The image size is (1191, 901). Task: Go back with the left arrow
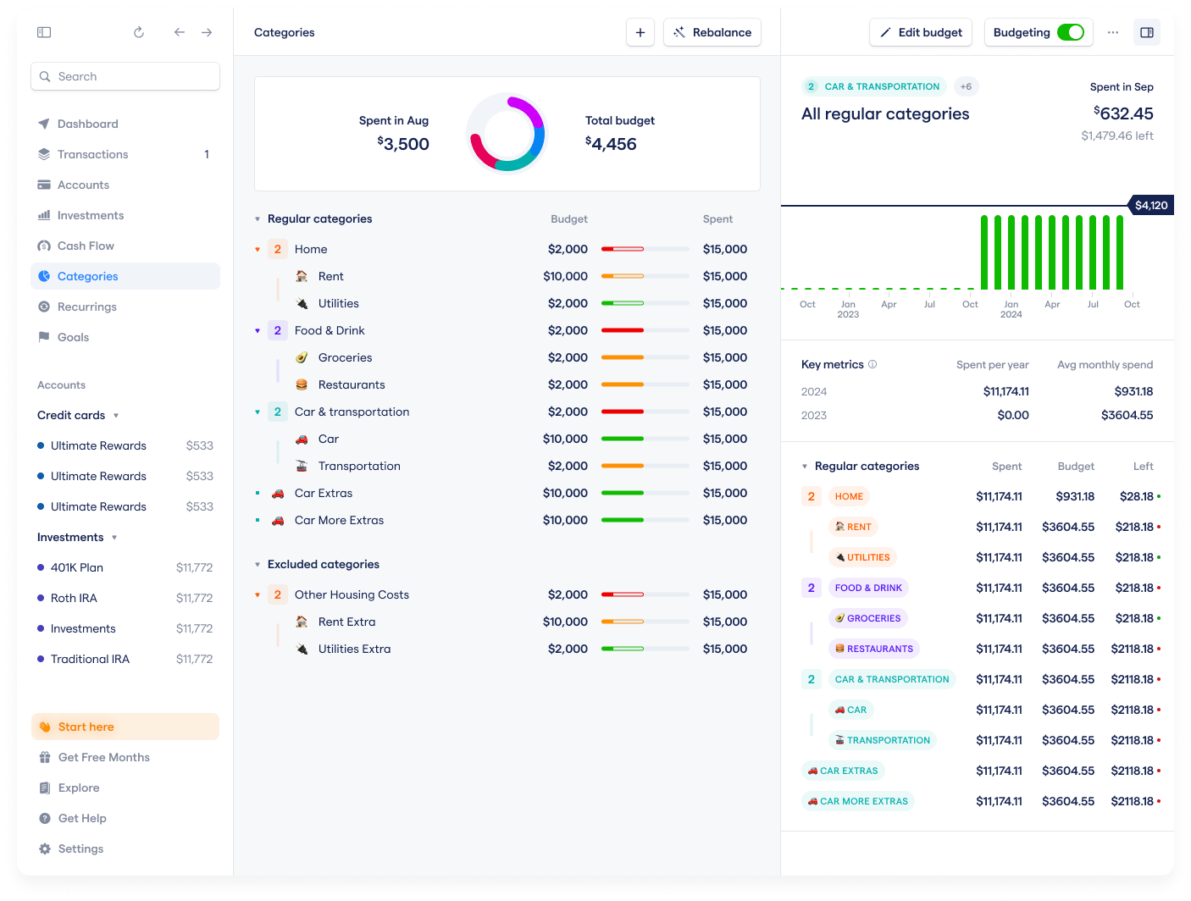pos(179,32)
